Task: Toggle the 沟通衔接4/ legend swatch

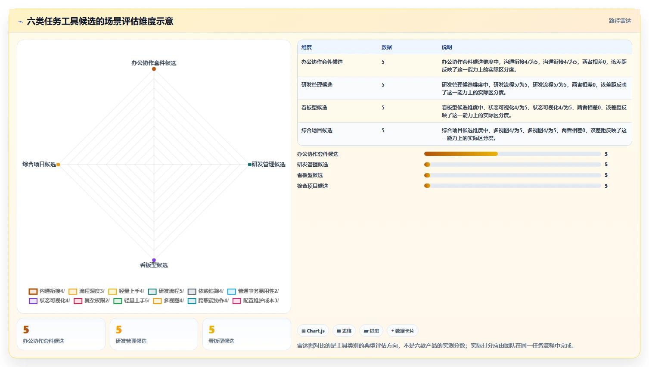Action: pyautogui.click(x=33, y=292)
